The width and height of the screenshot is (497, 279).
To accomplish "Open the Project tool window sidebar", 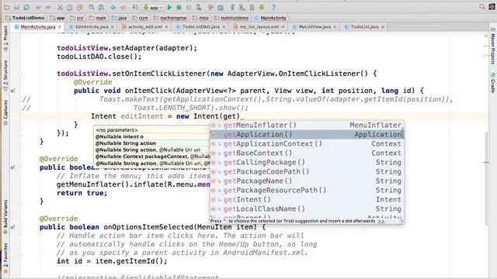I will tap(5, 38).
